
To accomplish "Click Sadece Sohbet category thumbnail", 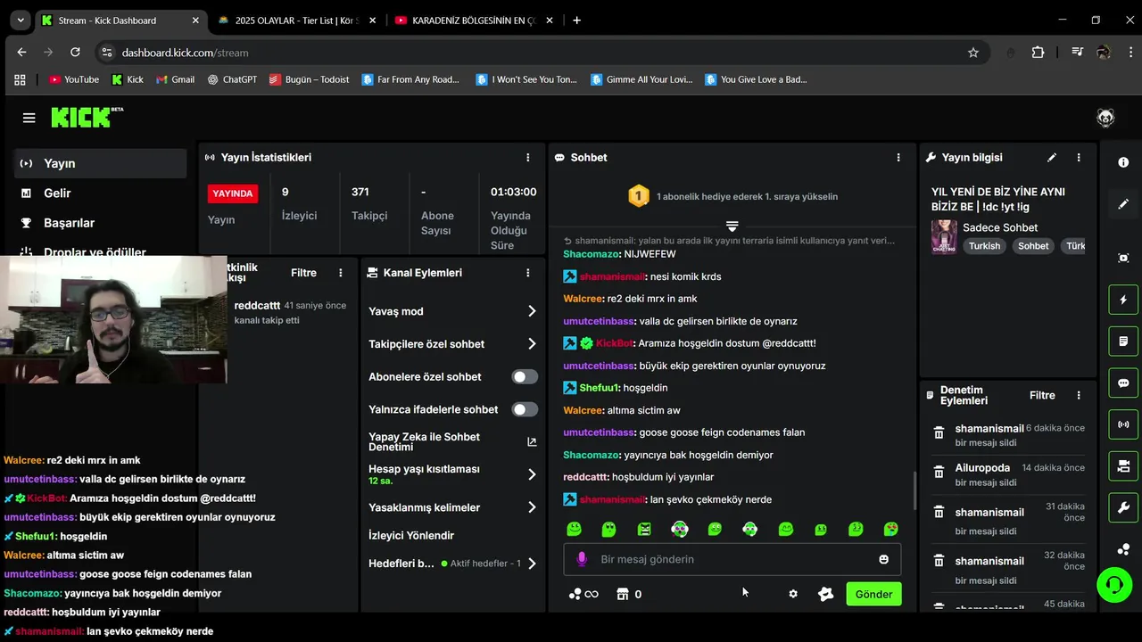I will 944,237.
